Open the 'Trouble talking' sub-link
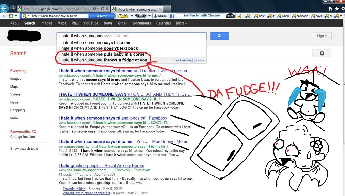Screen dimensions: 345x196 (74, 189)
